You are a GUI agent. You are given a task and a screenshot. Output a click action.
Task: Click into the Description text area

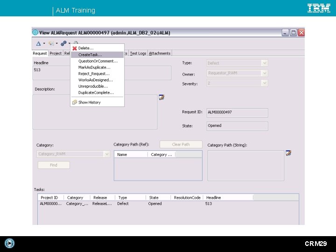(x=95, y=112)
